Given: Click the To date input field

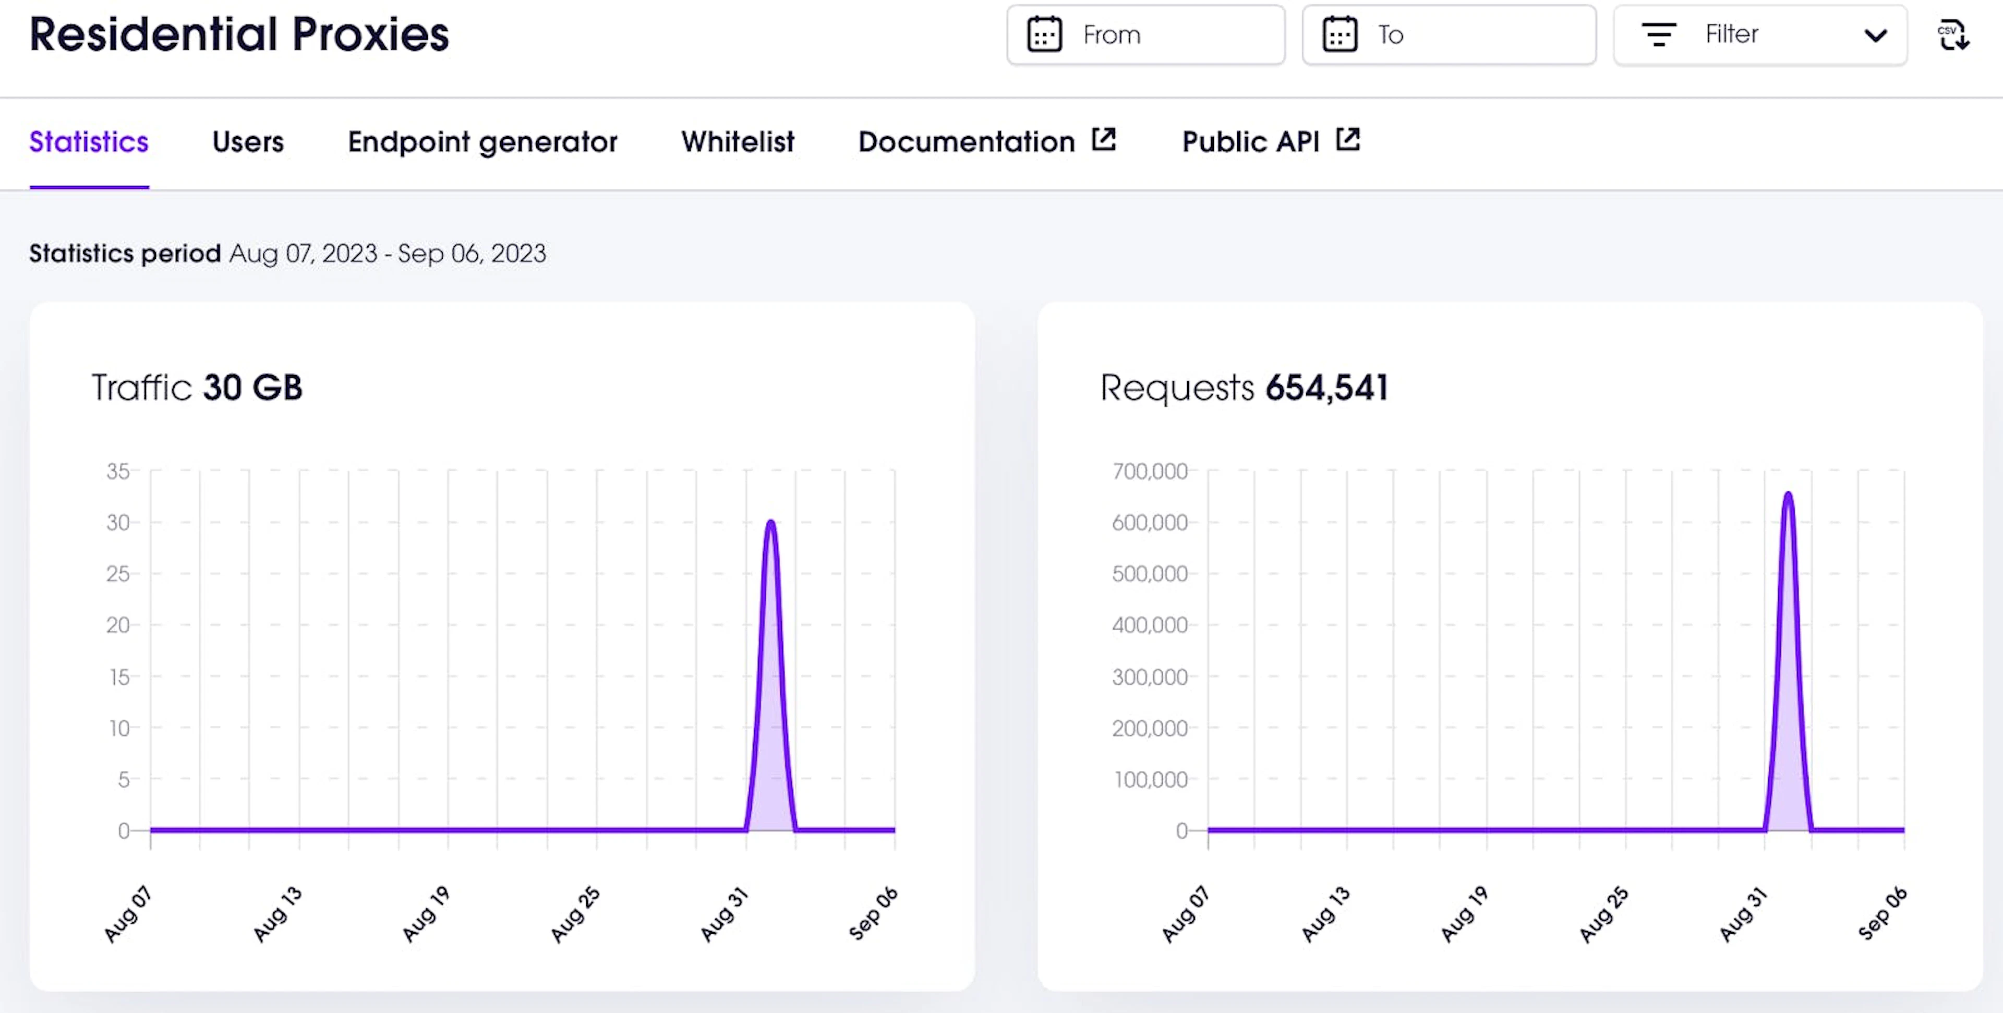Looking at the screenshot, I should pyautogui.click(x=1449, y=35).
